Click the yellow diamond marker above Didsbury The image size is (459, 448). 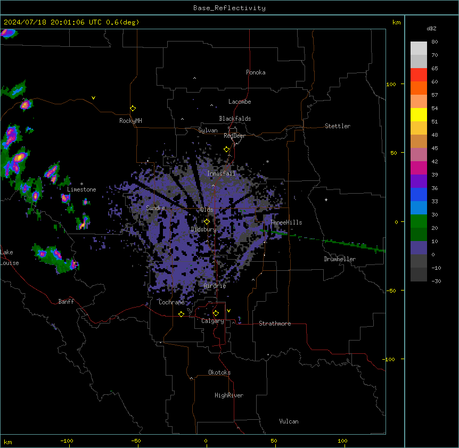pyautogui.click(x=207, y=222)
